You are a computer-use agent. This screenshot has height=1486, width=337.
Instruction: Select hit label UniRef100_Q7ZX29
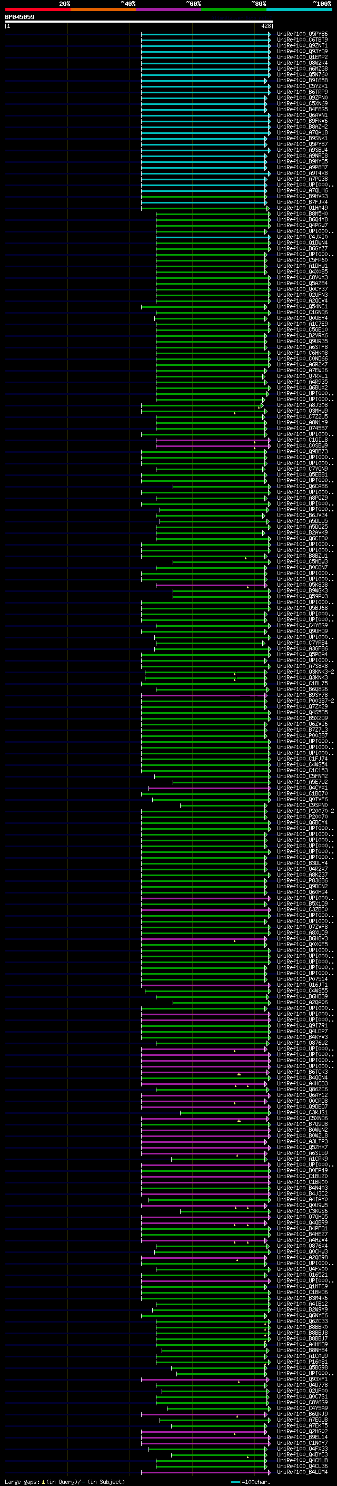(x=302, y=706)
